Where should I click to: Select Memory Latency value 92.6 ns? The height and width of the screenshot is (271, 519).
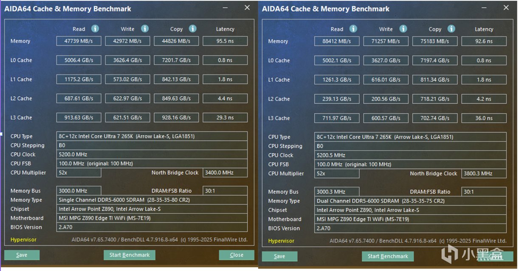point(484,41)
